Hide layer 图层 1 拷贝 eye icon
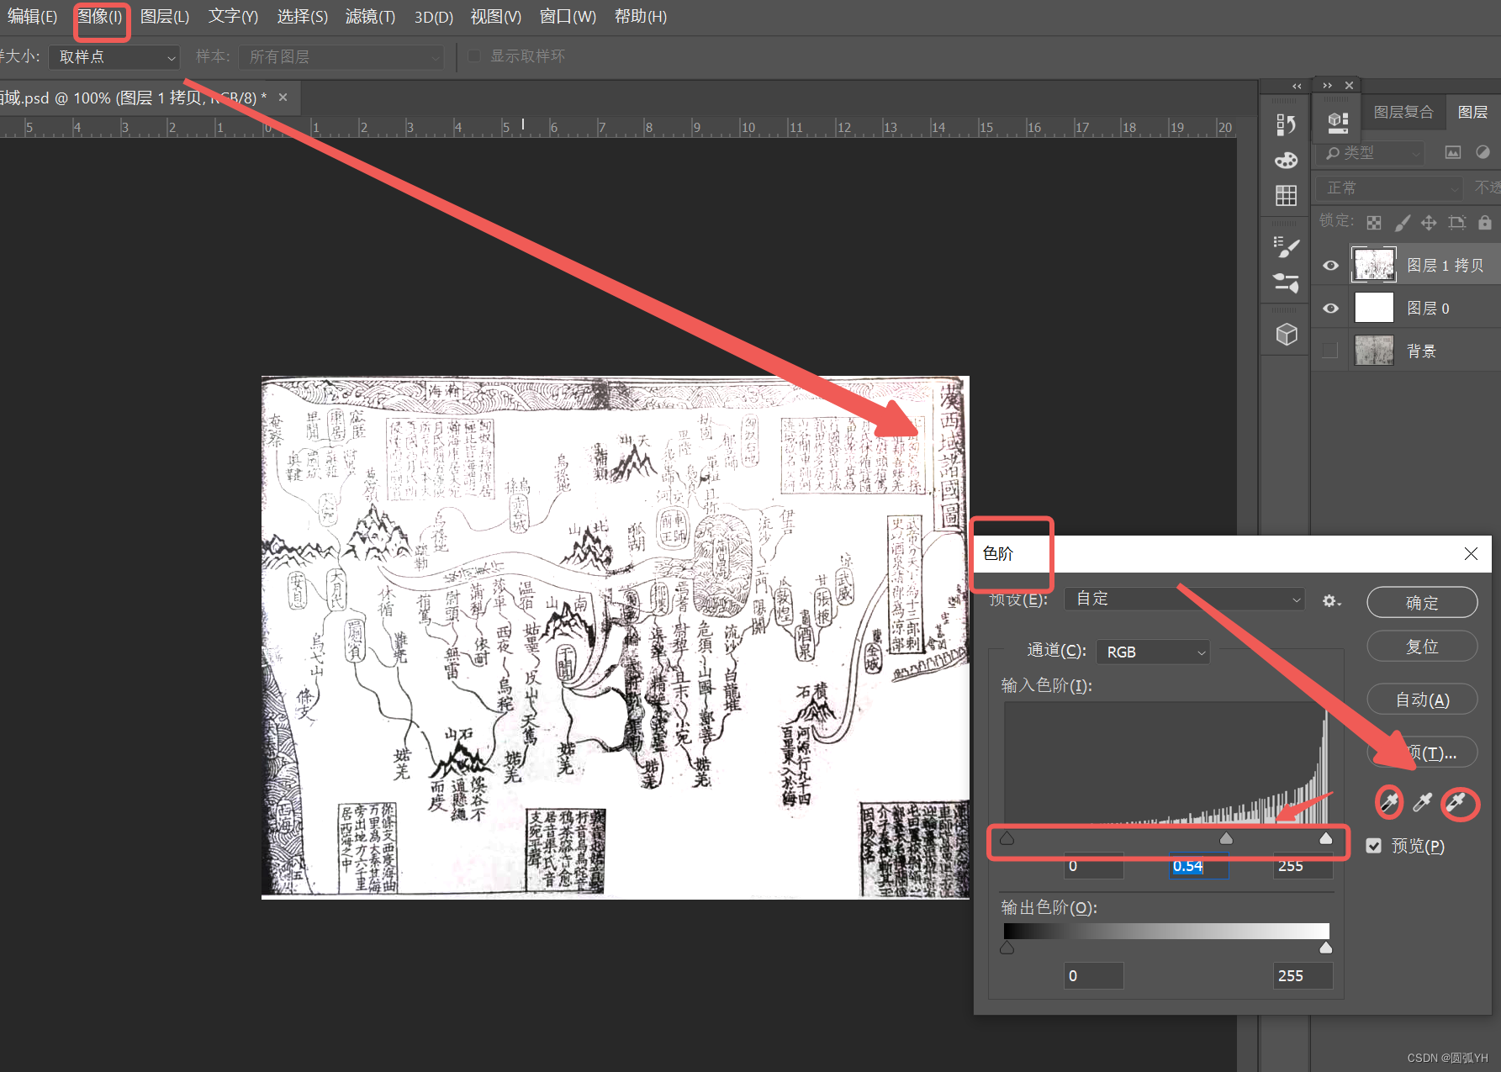Image resolution: width=1501 pixels, height=1072 pixels. point(1330,266)
